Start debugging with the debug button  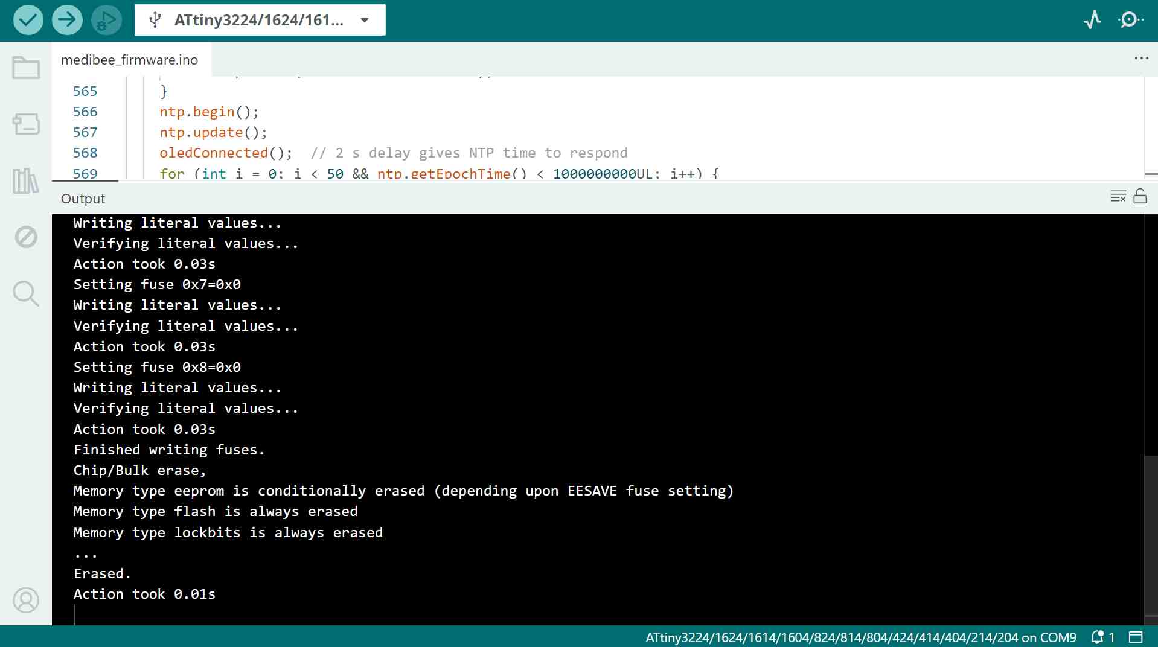pos(106,20)
